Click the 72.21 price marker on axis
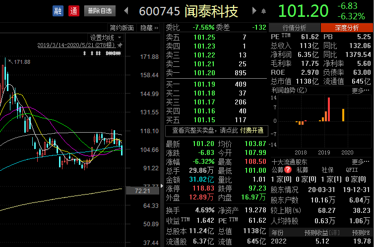 click(x=142, y=191)
